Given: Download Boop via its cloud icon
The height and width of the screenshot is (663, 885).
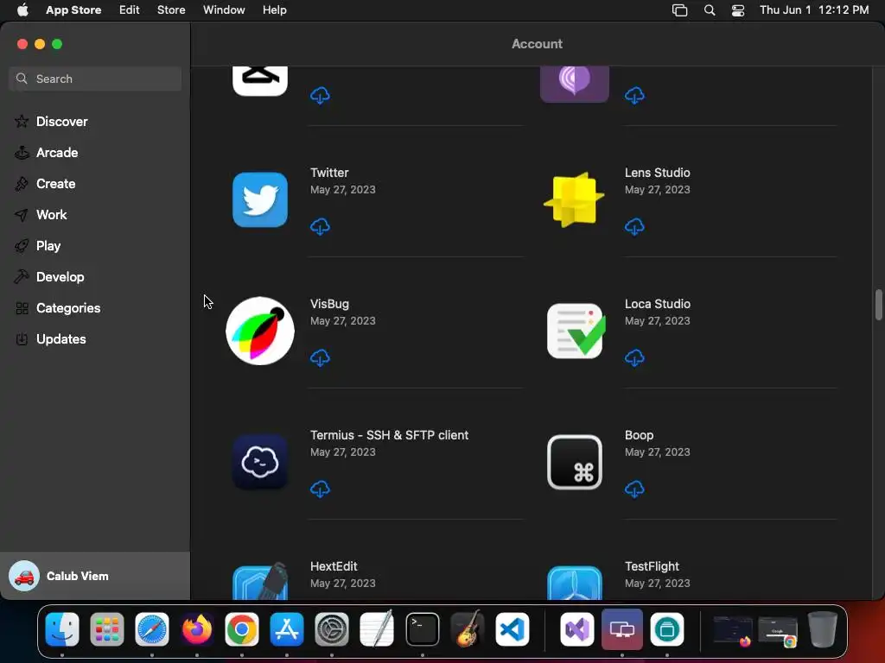Looking at the screenshot, I should [634, 489].
